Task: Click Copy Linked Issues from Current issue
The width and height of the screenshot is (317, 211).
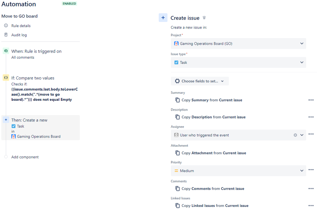Action: (215, 206)
